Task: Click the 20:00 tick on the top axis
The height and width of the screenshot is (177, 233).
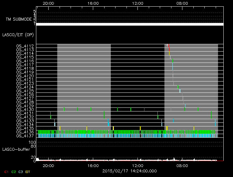Action: (49, 3)
